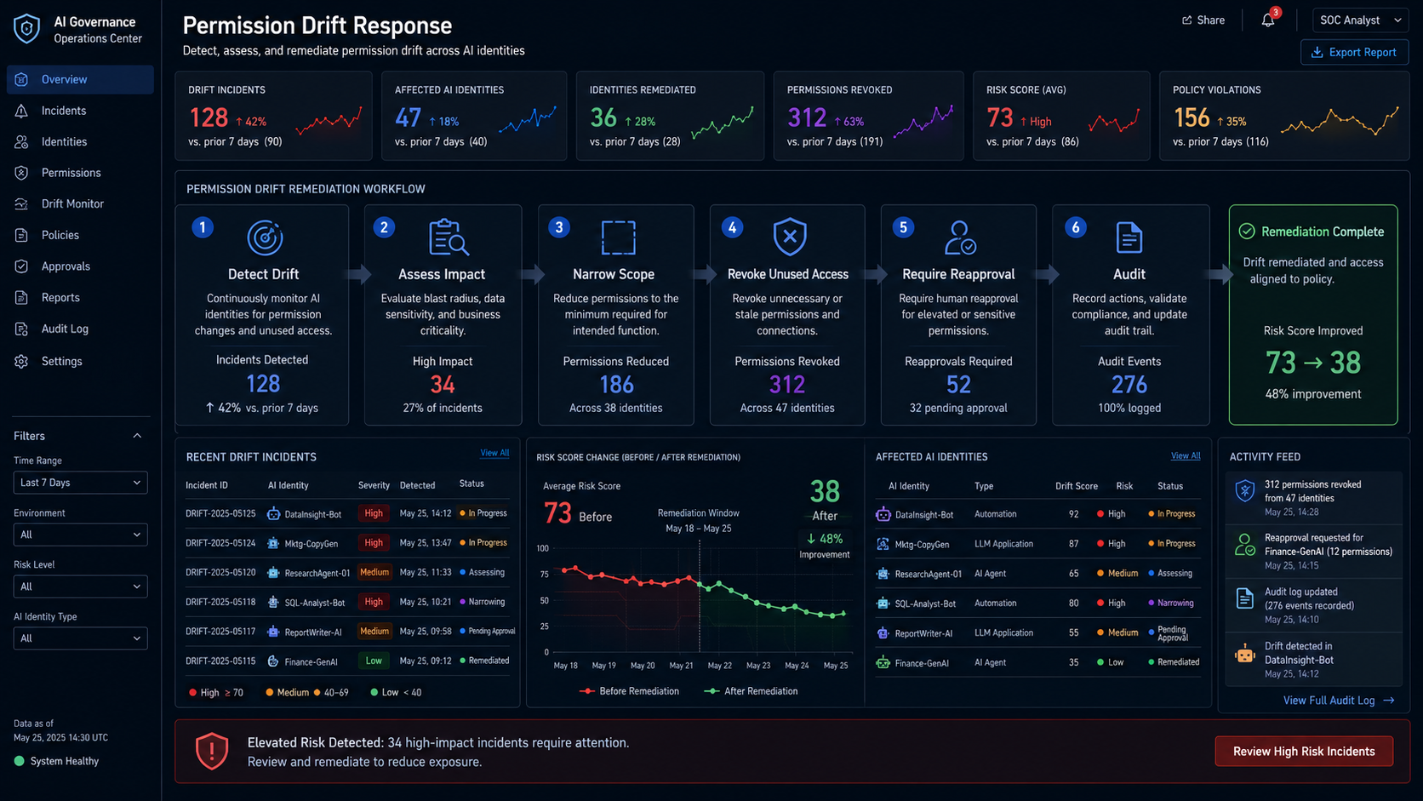Viewport: 1423px width, 801px height.
Task: Click the Finance-GenAI icon in Affected AI Identities
Action: point(883,662)
